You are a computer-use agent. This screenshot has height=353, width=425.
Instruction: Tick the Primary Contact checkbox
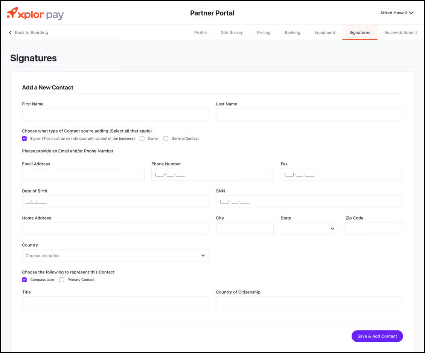click(62, 280)
